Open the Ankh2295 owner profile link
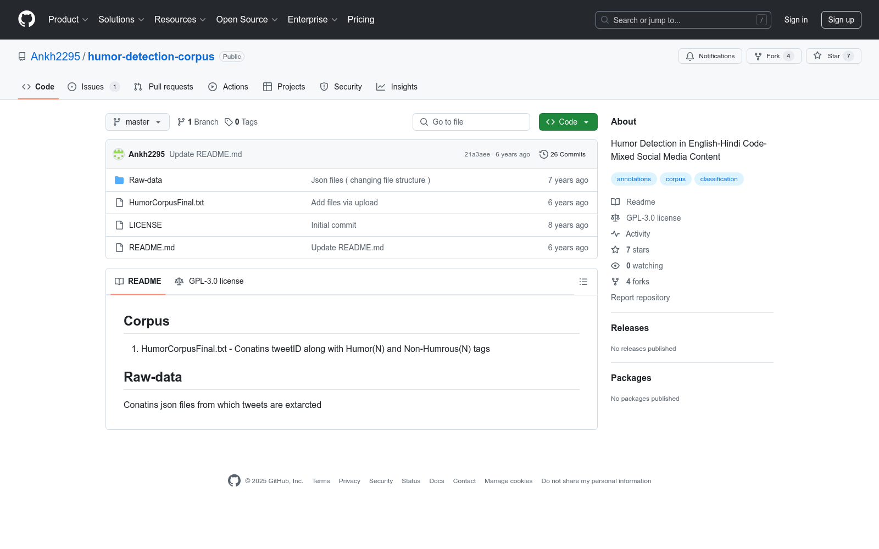Image resolution: width=879 pixels, height=549 pixels. pyautogui.click(x=55, y=57)
